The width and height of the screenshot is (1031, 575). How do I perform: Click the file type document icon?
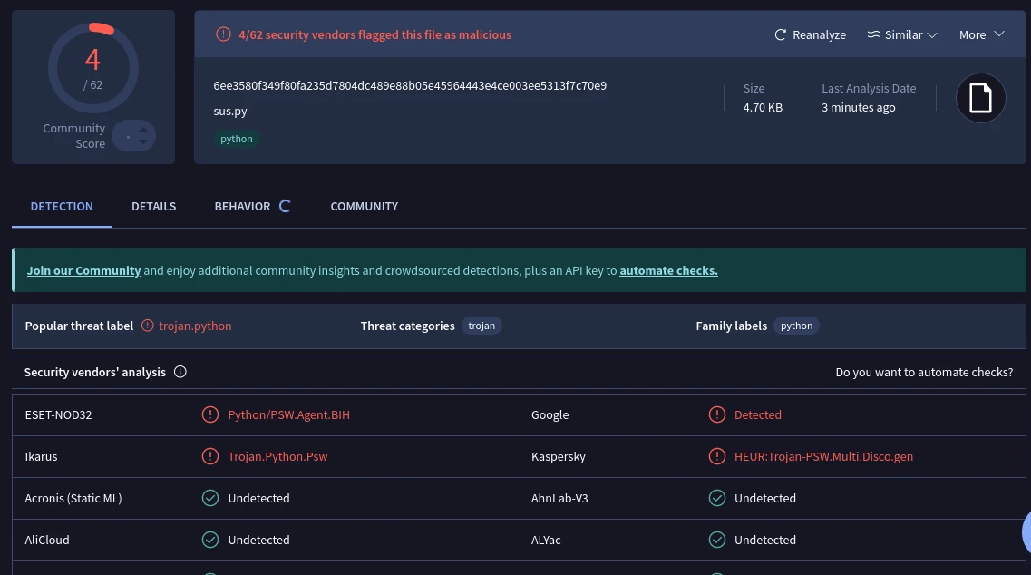980,98
